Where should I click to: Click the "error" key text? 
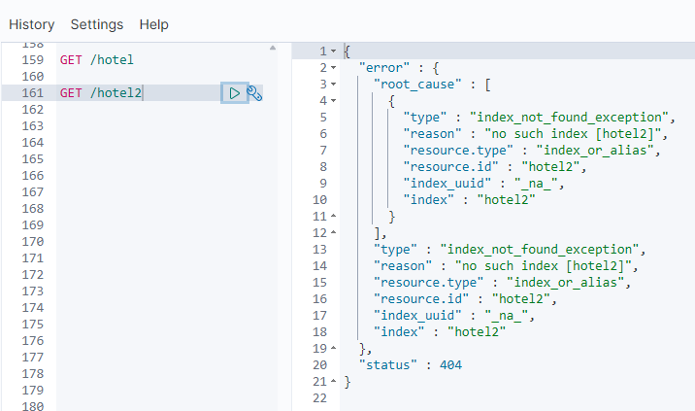coord(384,67)
